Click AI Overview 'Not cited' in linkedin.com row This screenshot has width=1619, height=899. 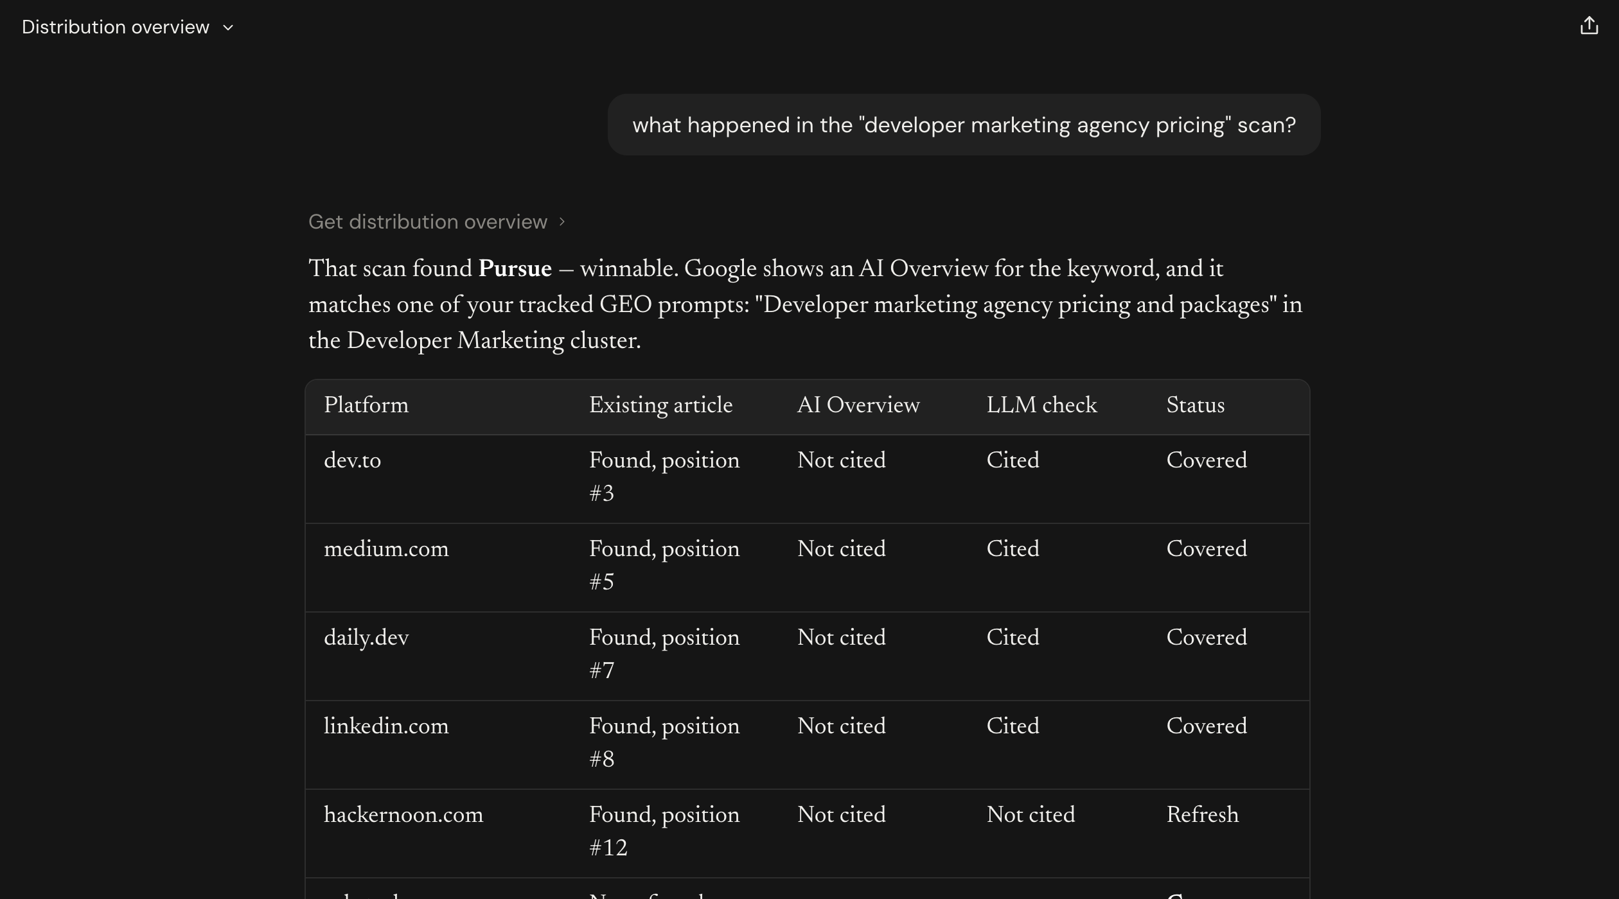point(841,726)
